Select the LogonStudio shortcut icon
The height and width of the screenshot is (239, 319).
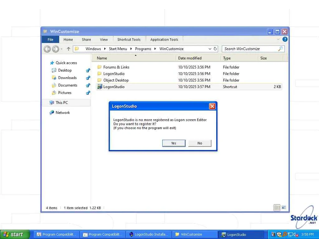(99, 87)
